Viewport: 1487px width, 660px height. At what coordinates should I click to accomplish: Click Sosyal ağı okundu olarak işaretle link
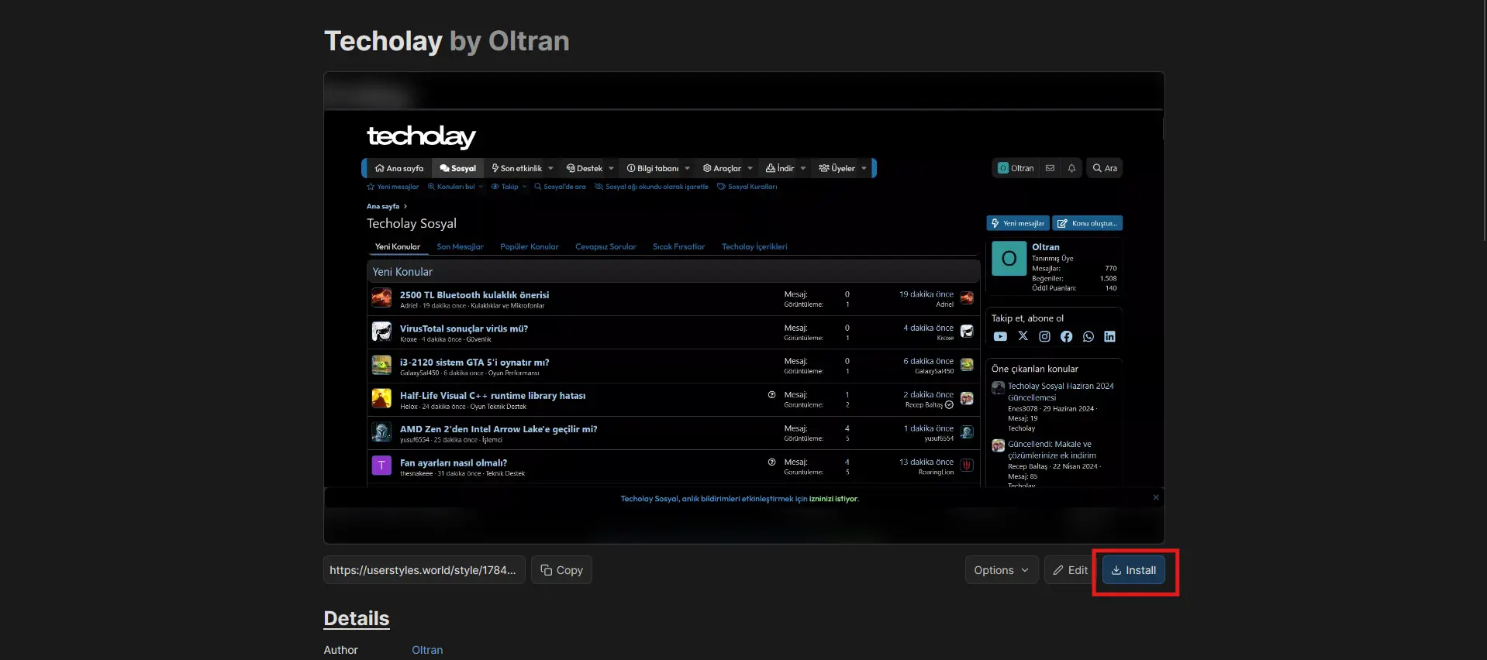click(651, 187)
